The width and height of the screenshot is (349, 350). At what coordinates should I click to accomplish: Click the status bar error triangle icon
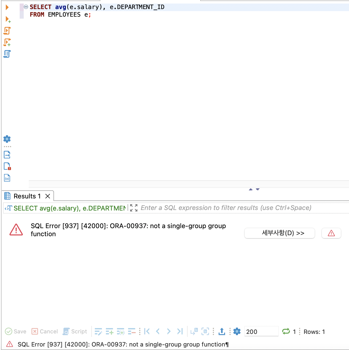click(x=10, y=344)
